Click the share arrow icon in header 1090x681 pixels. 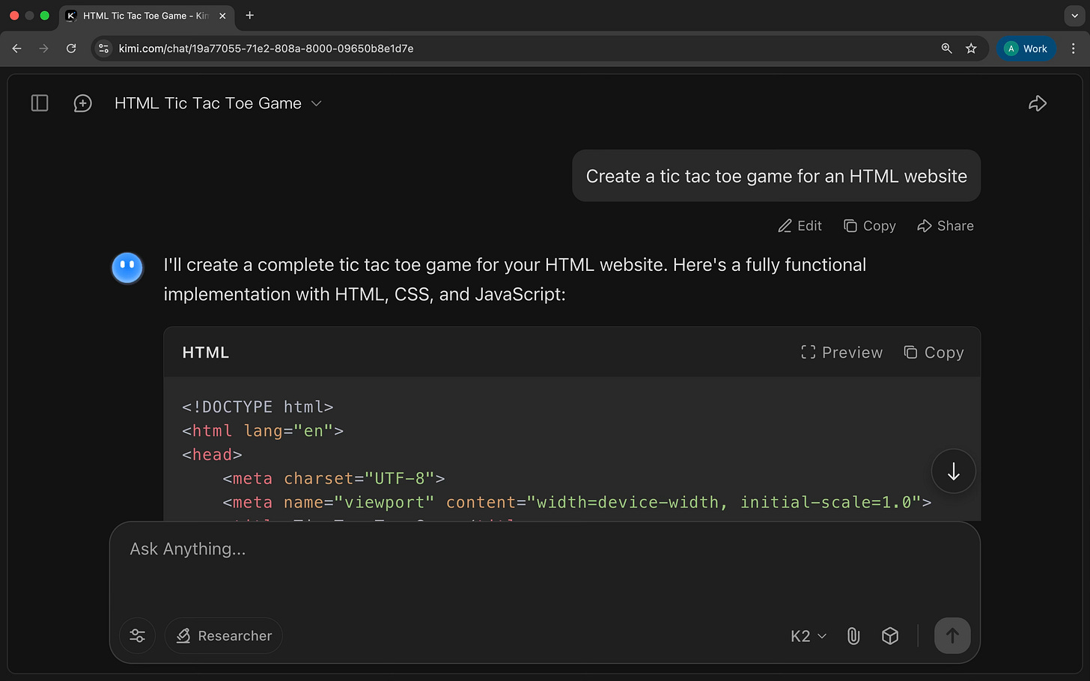click(1038, 103)
